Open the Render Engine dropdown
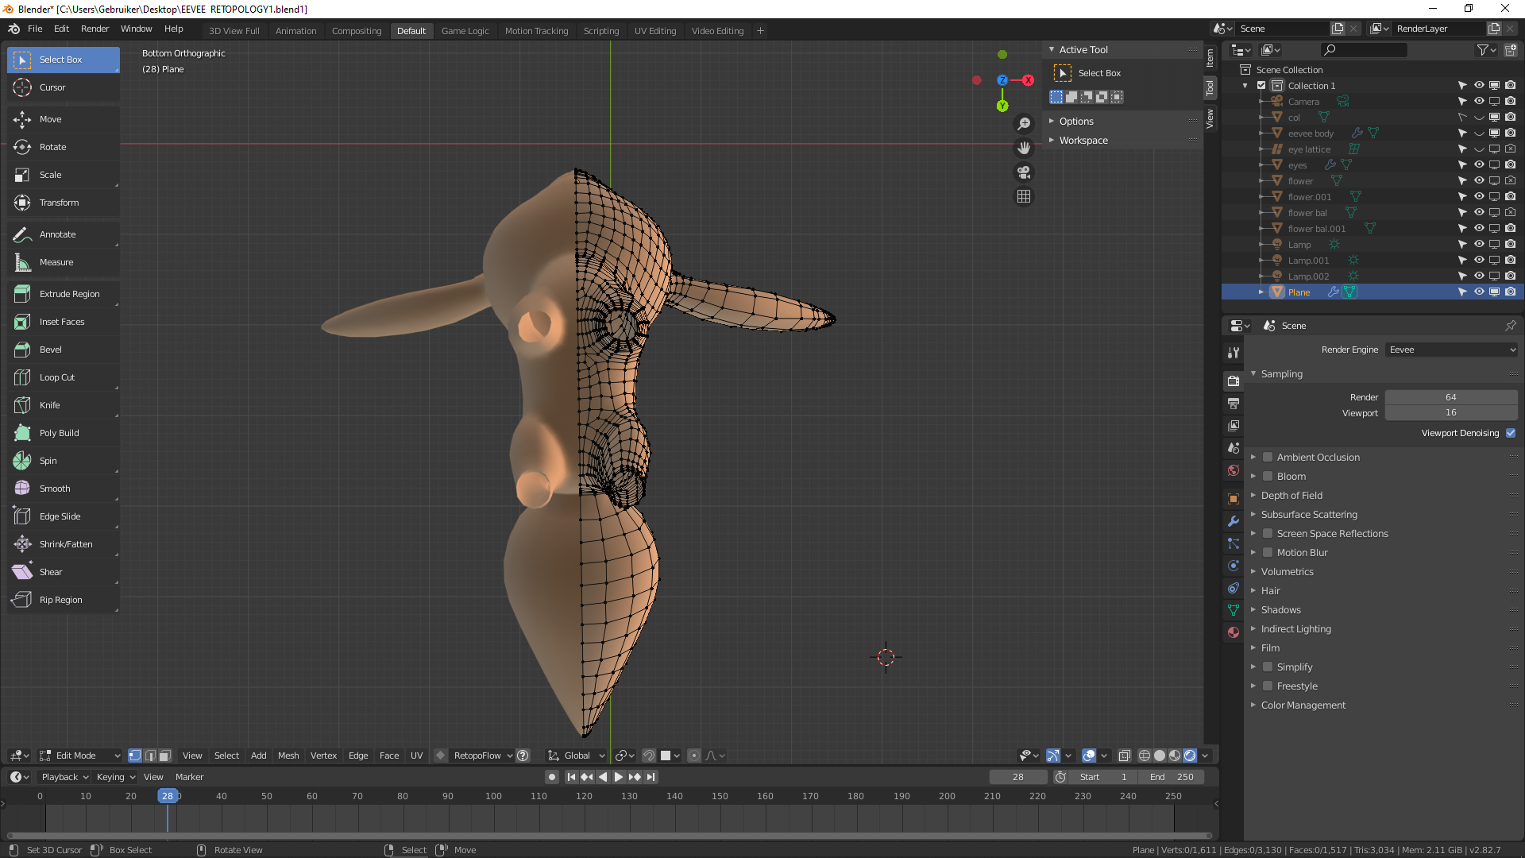The width and height of the screenshot is (1525, 858). coord(1451,350)
